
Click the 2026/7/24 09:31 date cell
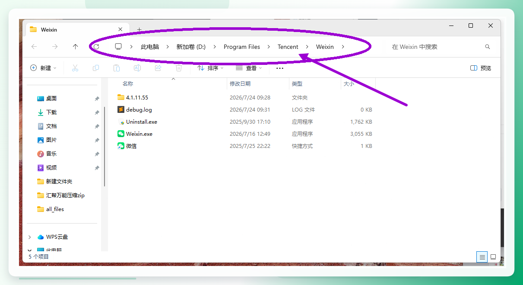pyautogui.click(x=250, y=109)
